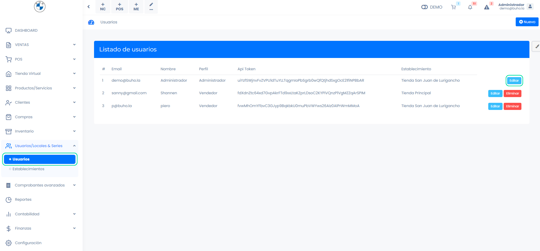Screen dimensions: 540x251
Task: Expand the VENTAS menu
Action: pyautogui.click(x=40, y=45)
